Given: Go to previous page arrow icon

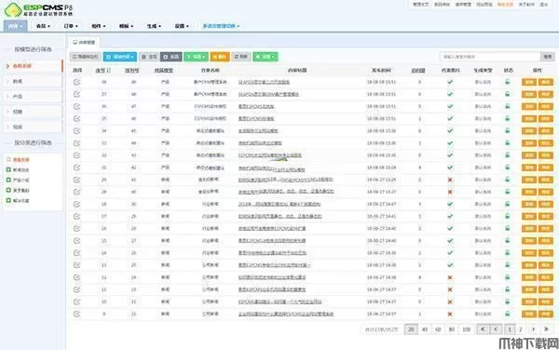Looking at the screenshot, I should click(496, 330).
